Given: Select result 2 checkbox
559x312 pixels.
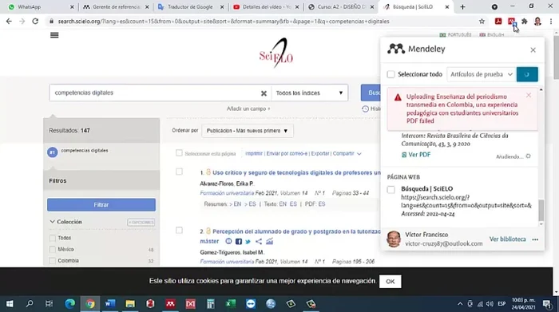Looking at the screenshot, I should [x=179, y=231].
